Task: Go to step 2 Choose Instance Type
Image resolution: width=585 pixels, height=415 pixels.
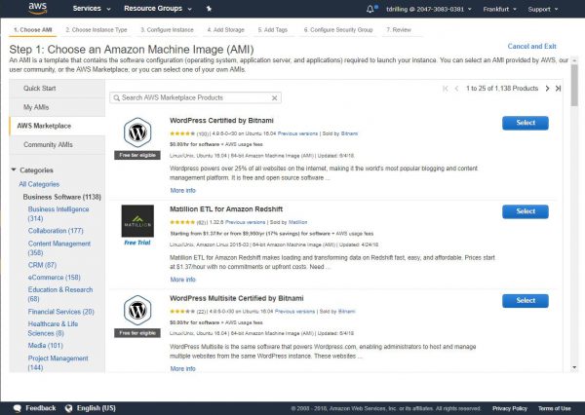Action: (97, 30)
